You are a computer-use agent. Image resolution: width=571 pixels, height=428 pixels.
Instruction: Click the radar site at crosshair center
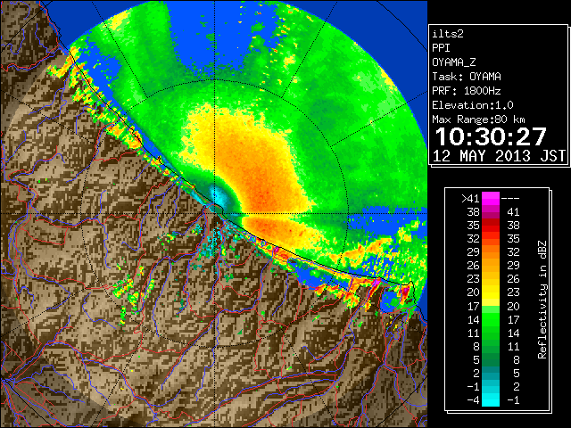pyautogui.click(x=214, y=213)
